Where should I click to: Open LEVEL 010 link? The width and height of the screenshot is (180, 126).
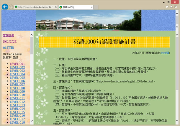[x=17, y=95]
